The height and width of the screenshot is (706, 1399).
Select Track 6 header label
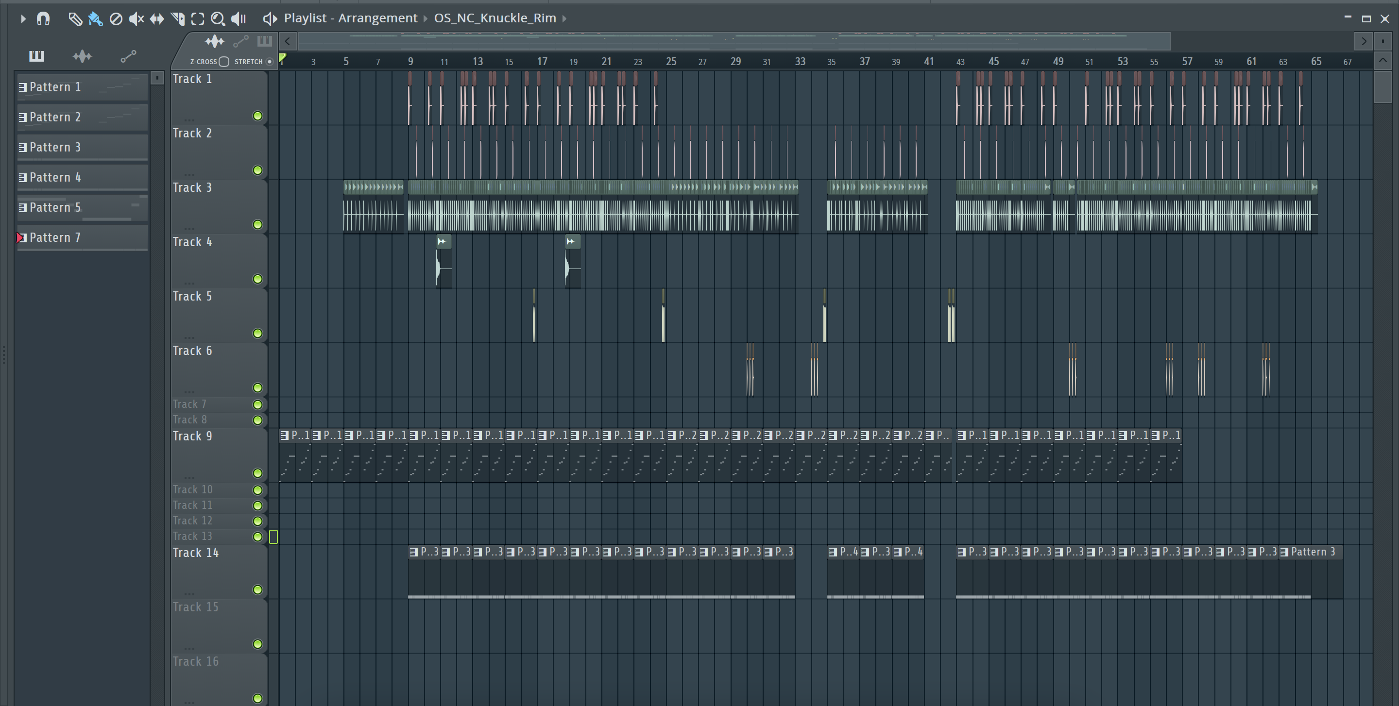[192, 351]
